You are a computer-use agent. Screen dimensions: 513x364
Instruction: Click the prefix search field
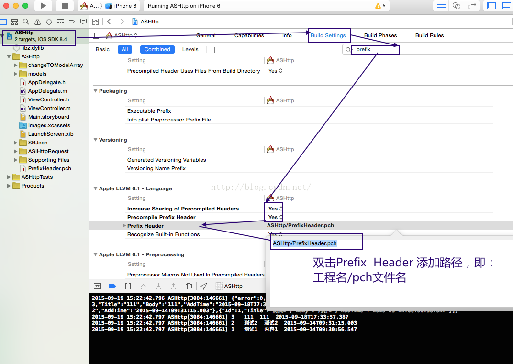(429, 49)
